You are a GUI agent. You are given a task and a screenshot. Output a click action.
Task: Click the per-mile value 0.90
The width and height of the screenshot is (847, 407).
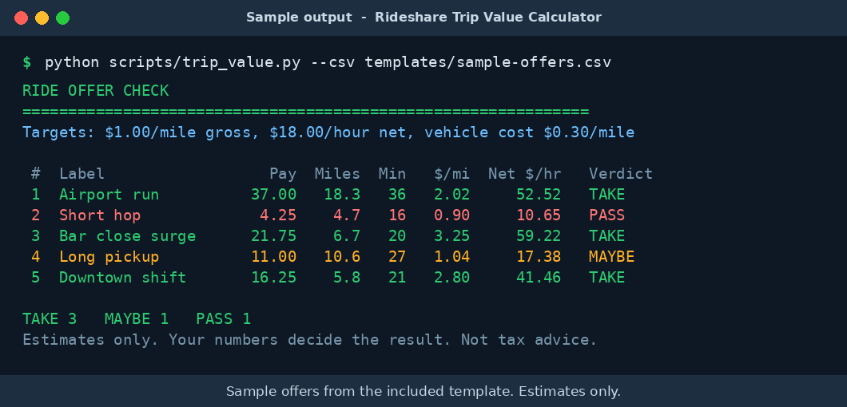pos(452,215)
